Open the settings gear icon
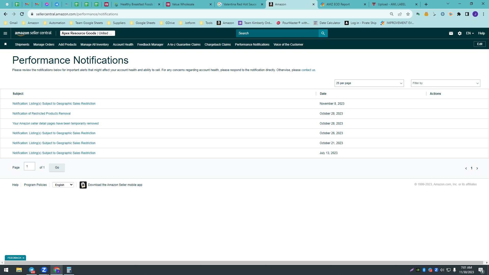Viewport: 489px width, 275px height. 460,33
